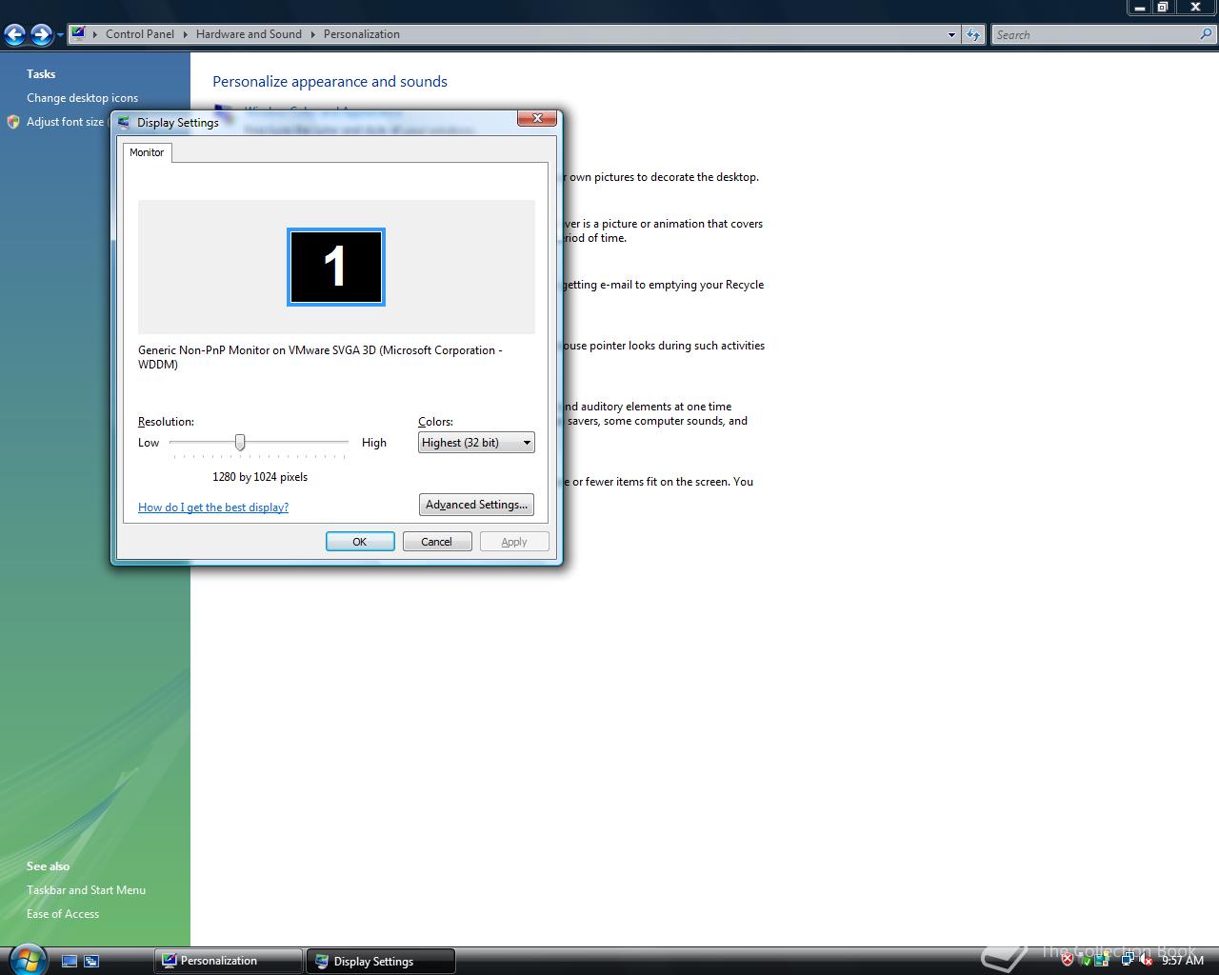The height and width of the screenshot is (975, 1219).
Task: Click the muted volume speaker tray icon
Action: tap(1145, 959)
